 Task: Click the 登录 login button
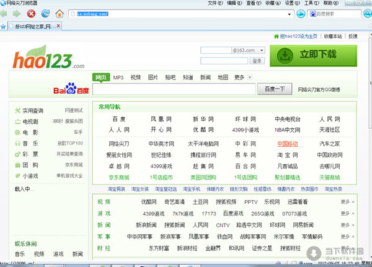(257, 61)
